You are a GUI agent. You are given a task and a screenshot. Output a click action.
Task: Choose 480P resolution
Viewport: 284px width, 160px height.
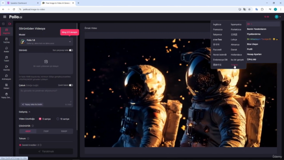tap(28, 131)
